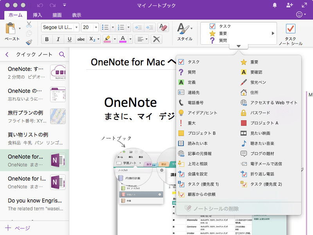The width and height of the screenshot is (313, 235).
Task: Collapse the tag gallery expander arrow
Action: click(x=239, y=46)
